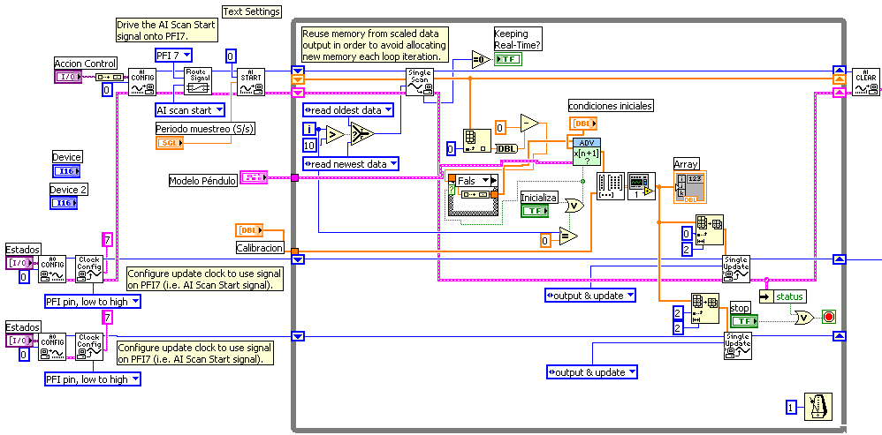
Task: Click the red loop stop condition terminal
Action: pos(828,316)
